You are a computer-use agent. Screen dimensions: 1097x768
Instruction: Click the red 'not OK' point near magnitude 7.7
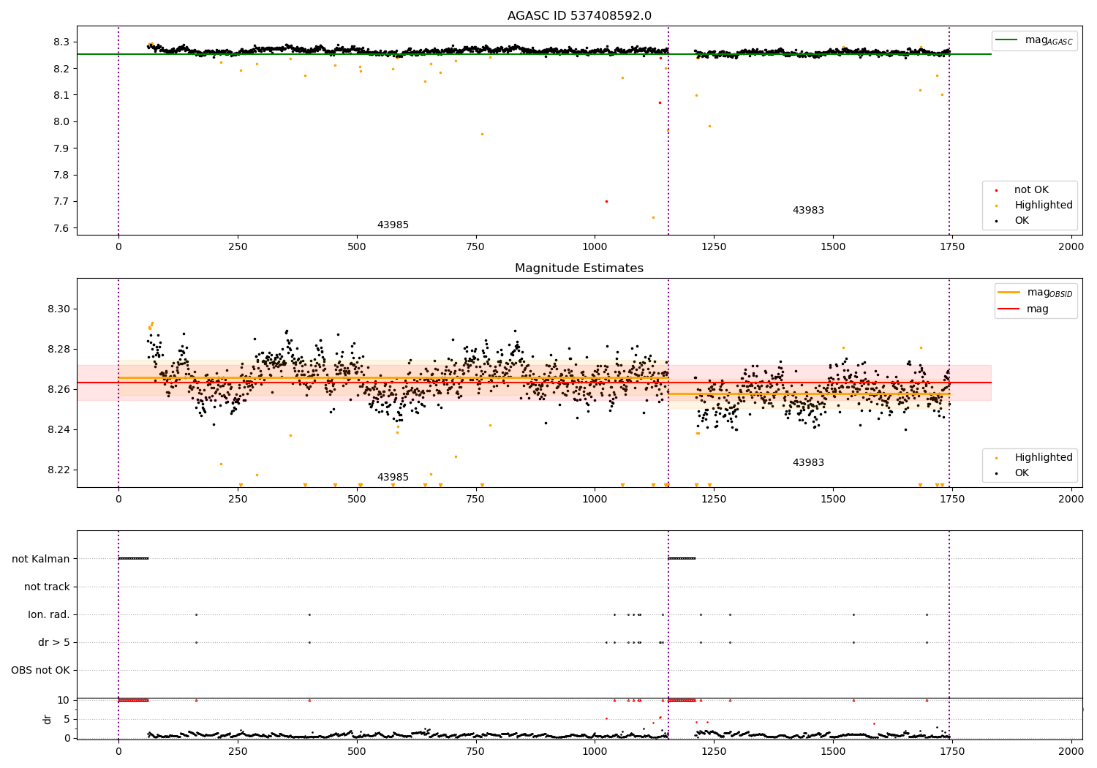[x=606, y=201]
